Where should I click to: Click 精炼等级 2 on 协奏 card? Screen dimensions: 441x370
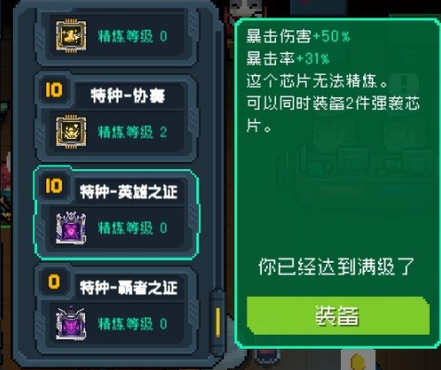[132, 132]
